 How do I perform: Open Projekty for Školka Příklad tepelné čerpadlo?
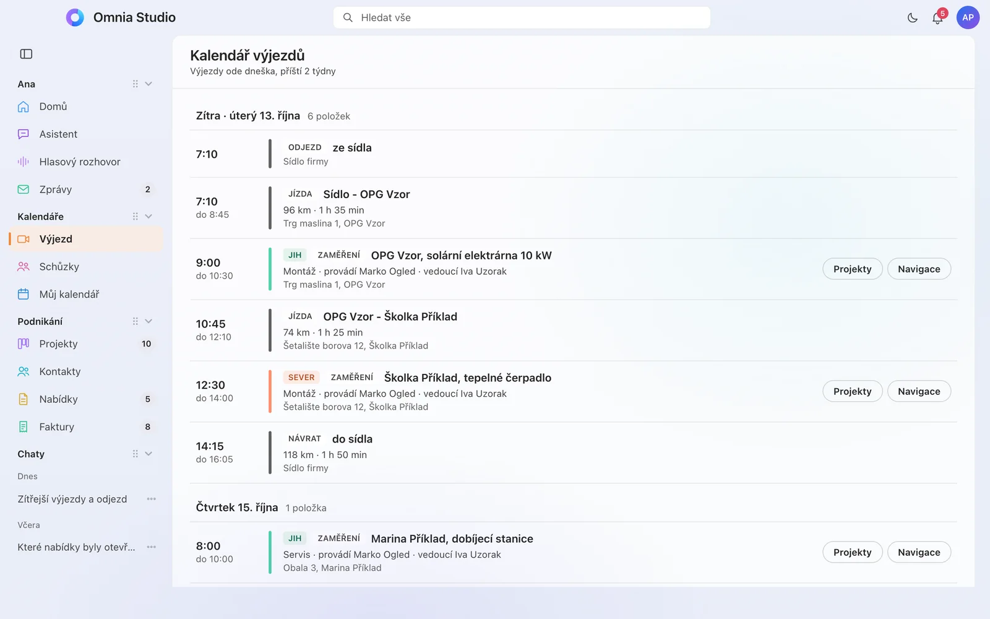tap(852, 391)
